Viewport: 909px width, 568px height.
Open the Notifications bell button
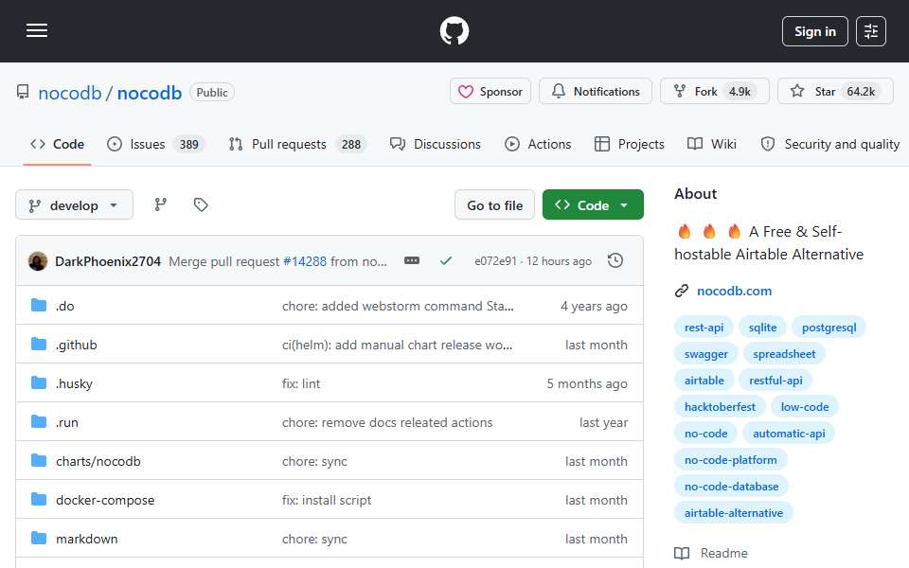tap(596, 92)
